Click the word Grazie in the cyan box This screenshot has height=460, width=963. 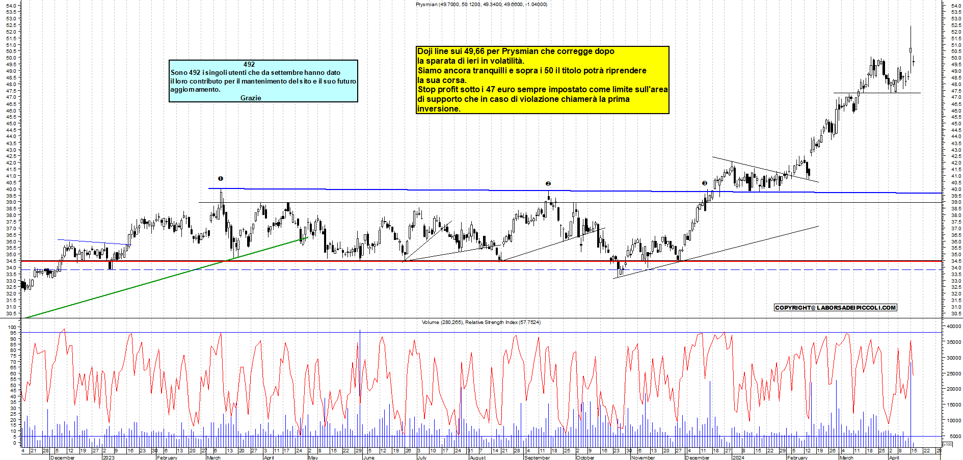(251, 98)
